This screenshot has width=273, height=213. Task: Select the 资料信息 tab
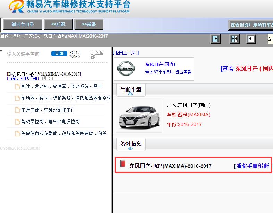pos(131,144)
